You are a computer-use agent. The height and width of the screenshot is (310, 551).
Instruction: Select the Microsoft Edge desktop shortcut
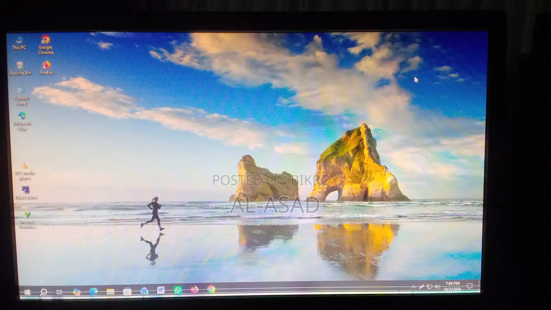(x=22, y=121)
